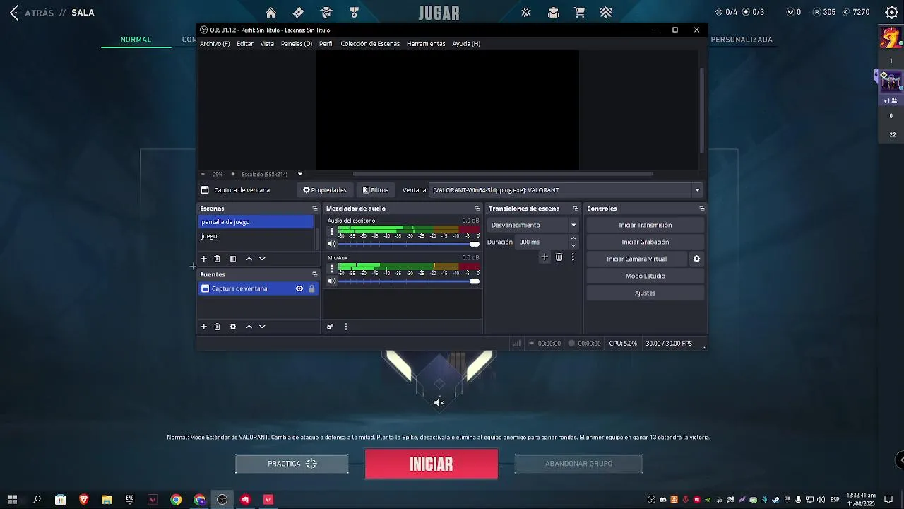This screenshot has width=904, height=509.
Task: Open Archivo (F) menu
Action: (215, 44)
